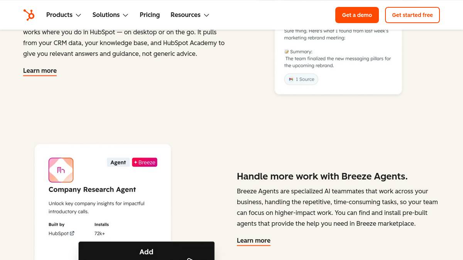Viewport: 463px width, 260px height.
Task: Expand the Solutions dropdown arrow
Action: coord(125,15)
